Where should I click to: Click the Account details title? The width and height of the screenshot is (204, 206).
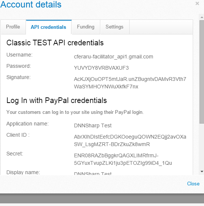point(31,4)
